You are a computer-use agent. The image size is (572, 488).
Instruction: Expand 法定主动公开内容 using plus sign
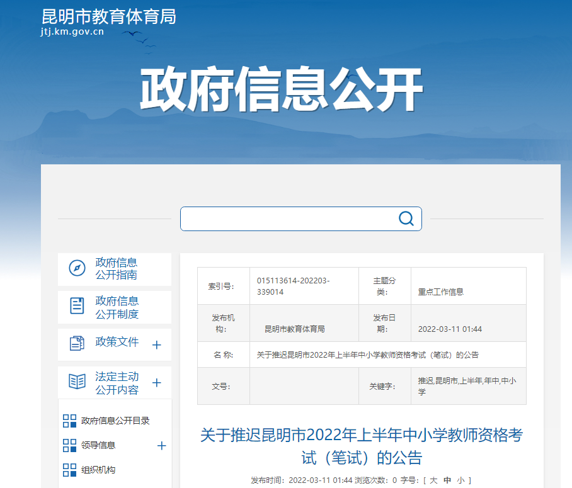[157, 383]
